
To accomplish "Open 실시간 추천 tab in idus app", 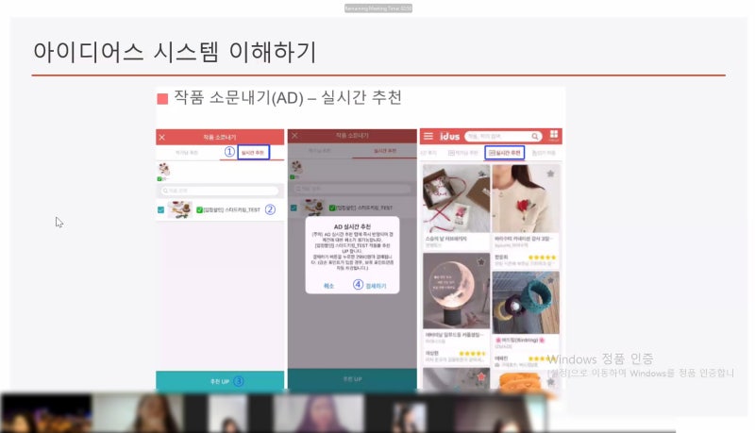I will (504, 153).
